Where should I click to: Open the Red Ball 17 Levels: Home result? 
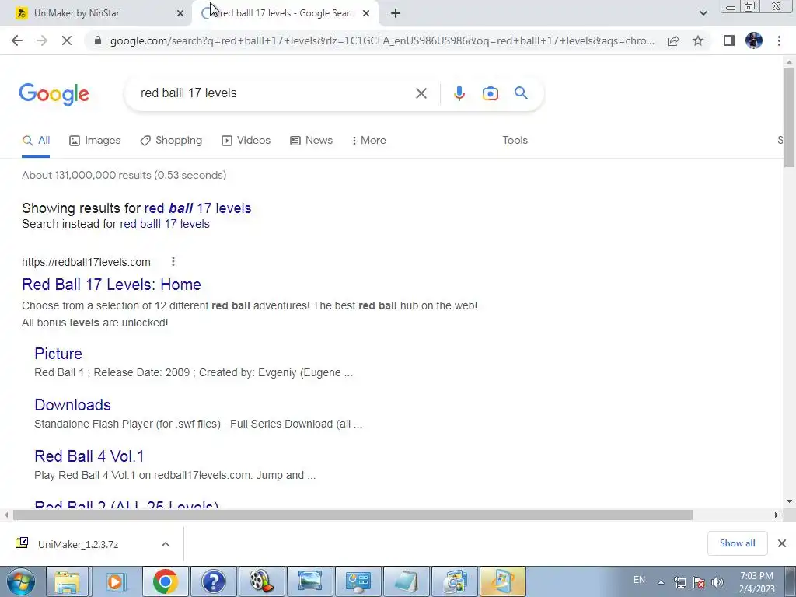click(x=111, y=285)
